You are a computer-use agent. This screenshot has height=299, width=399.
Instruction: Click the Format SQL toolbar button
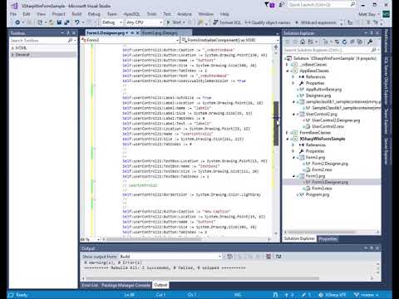(227, 22)
